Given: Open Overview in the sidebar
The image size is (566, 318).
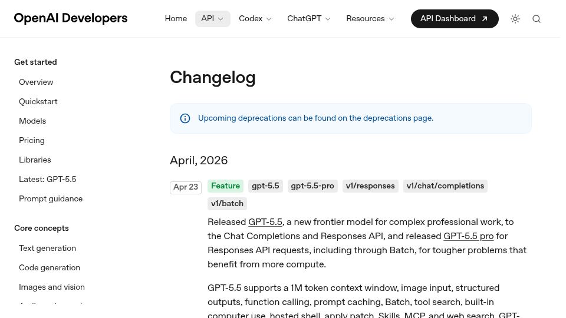Looking at the screenshot, I should [x=36, y=82].
